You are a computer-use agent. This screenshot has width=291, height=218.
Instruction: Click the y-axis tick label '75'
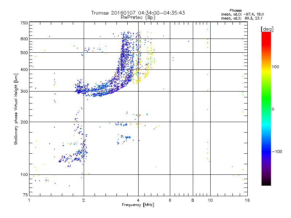coord(25,195)
